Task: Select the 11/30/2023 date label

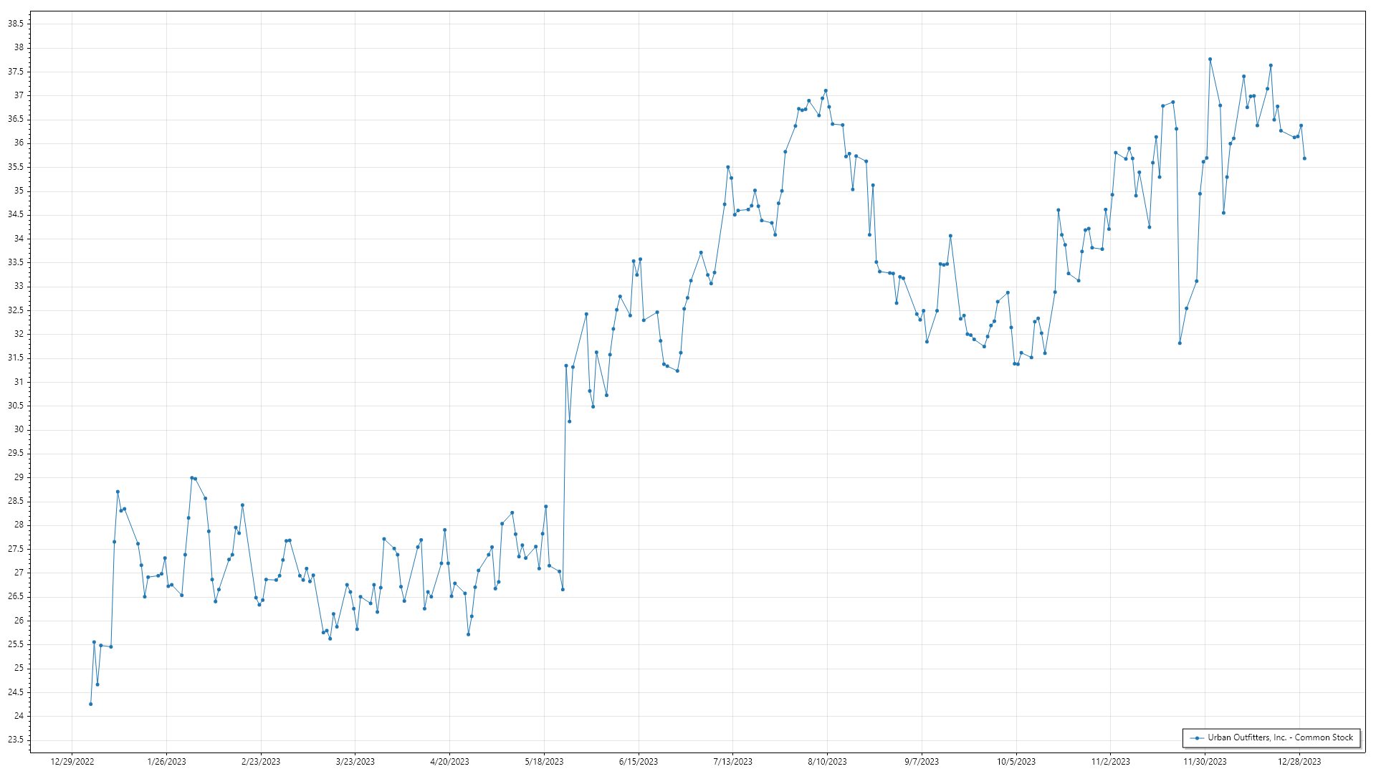Action: [1205, 762]
